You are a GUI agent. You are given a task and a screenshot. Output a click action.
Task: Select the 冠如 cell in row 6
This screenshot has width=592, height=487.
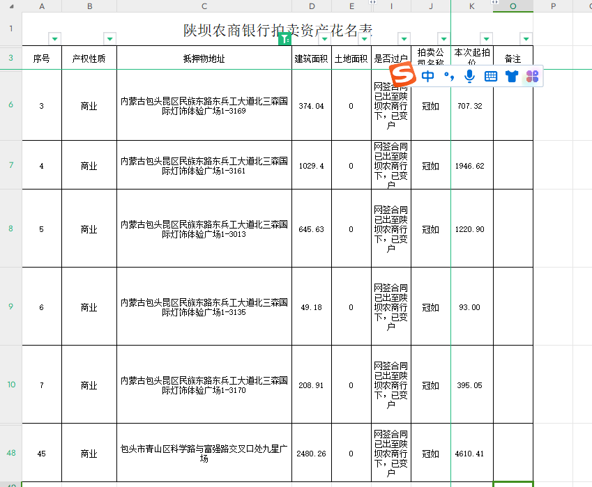430,106
